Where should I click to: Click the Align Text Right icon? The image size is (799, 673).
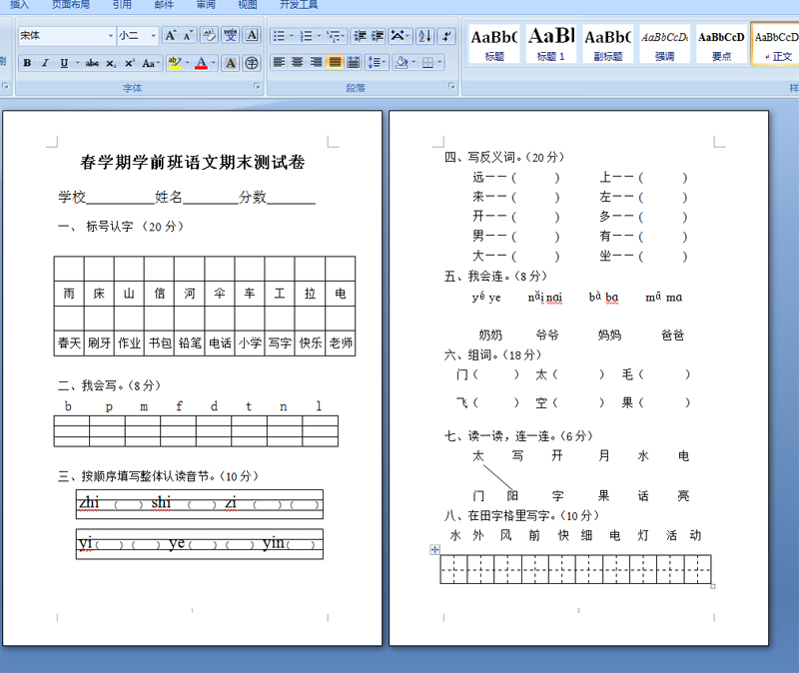point(316,63)
